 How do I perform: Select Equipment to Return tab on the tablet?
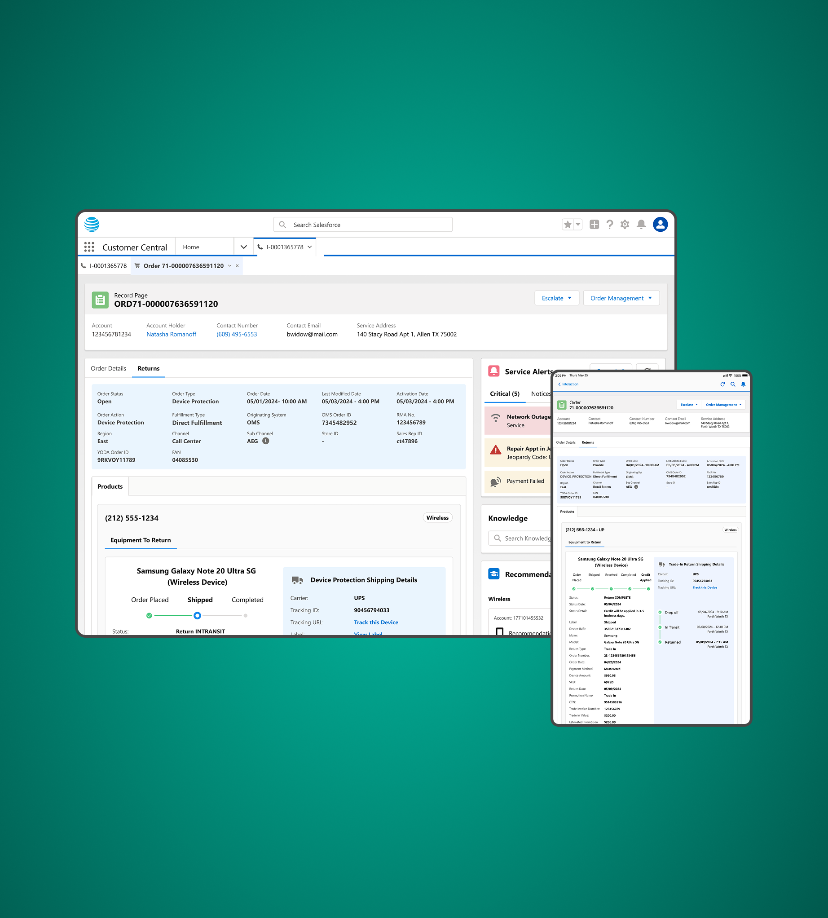[585, 542]
